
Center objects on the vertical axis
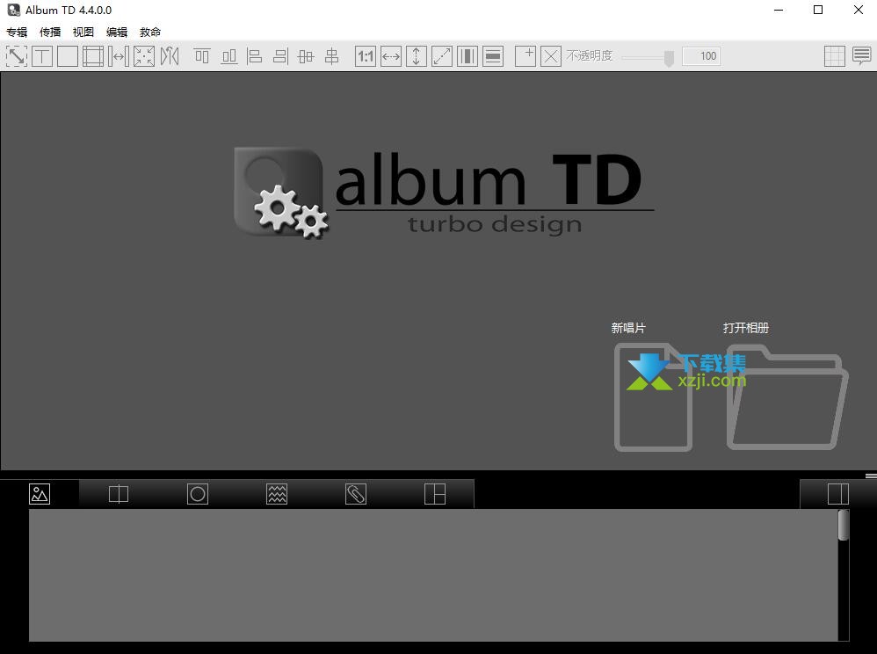(x=331, y=56)
